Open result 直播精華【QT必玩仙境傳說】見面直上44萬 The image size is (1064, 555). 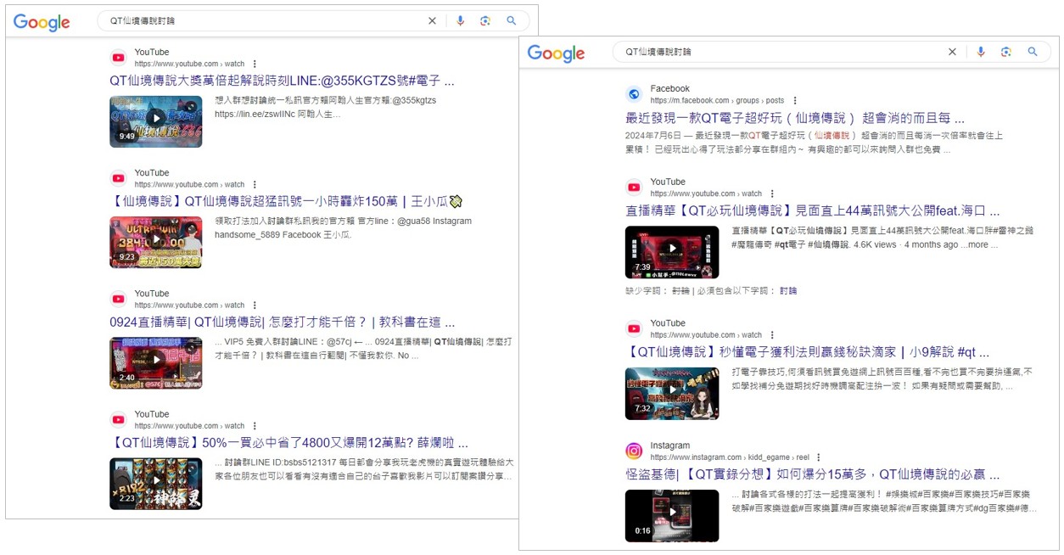813,211
